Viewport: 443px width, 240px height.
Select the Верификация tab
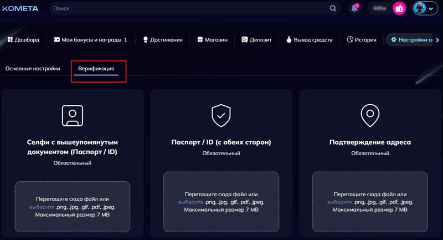pyautogui.click(x=96, y=69)
